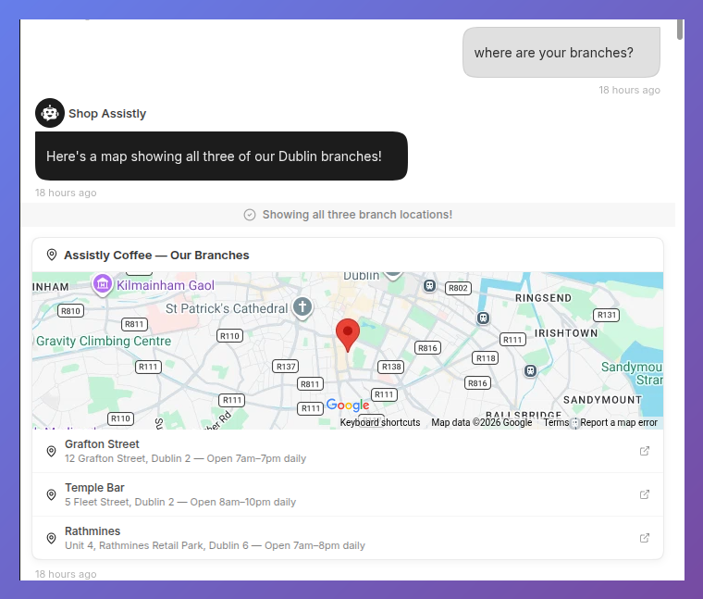Click the Gravity Climbing Centre map label
This screenshot has width=703, height=599.
(104, 341)
